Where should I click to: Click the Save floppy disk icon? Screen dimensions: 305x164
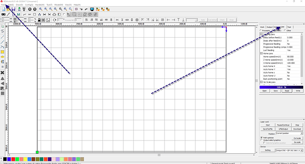[x=13, y=9]
